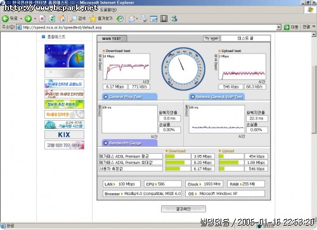Image resolution: width=317 pixels, height=230 pixels.
Task: Expand the General Ping Test section
Action: [x=129, y=97]
